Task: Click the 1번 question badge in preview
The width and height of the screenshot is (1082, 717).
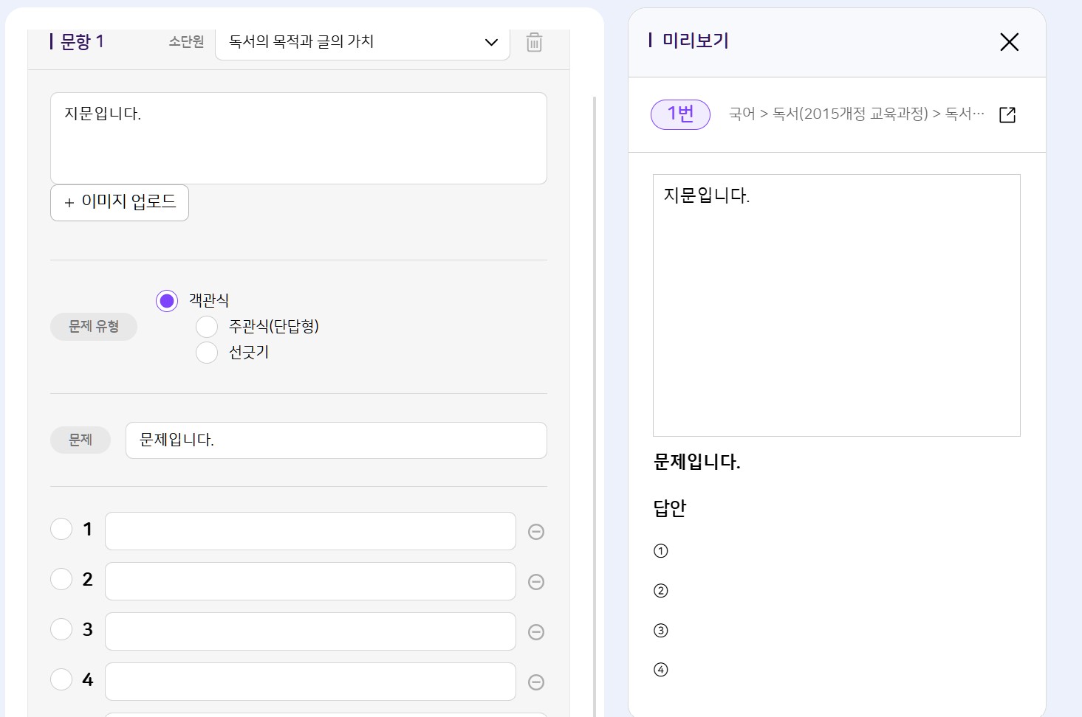Action: (680, 114)
